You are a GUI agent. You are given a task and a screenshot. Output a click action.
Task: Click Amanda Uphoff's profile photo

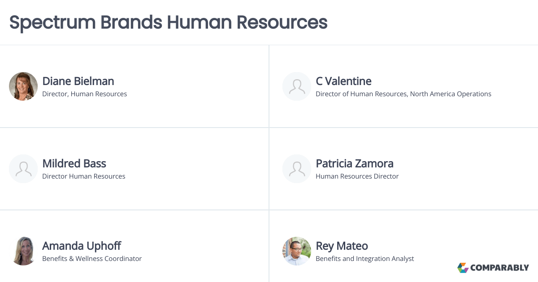click(23, 251)
